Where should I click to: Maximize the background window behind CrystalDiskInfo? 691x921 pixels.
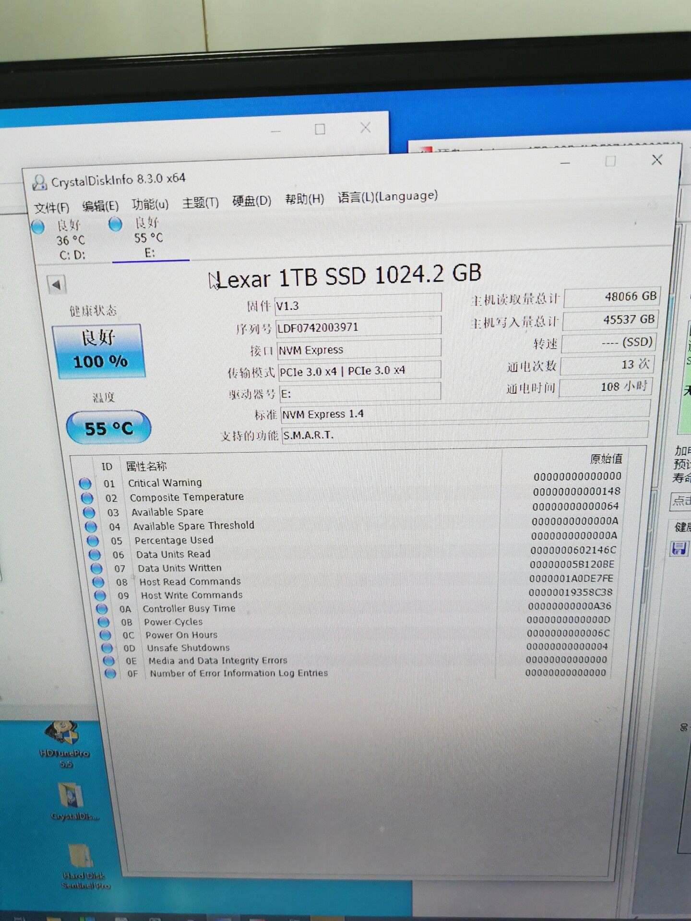coord(320,129)
